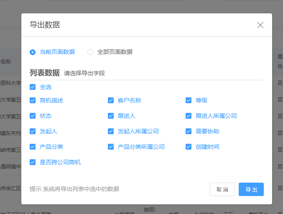This screenshot has height=214, width=283.
Task: Toggle the 产品分类 checkbox
Action: coord(33,147)
